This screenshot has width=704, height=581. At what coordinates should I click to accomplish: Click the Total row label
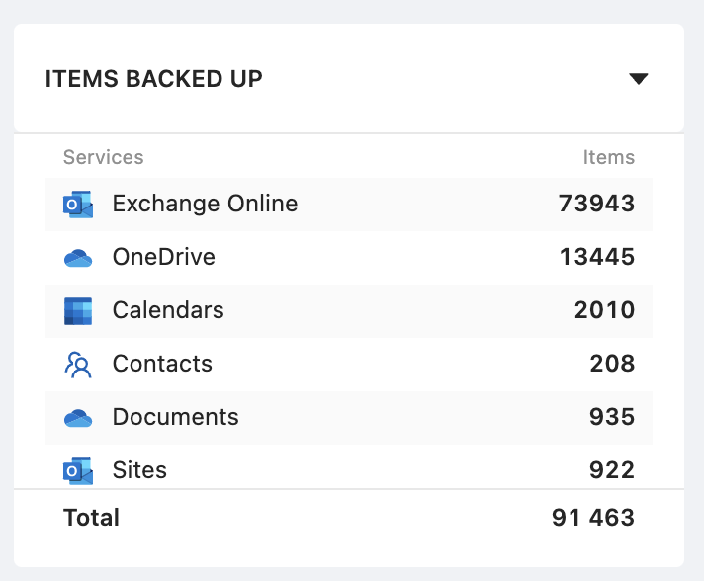coord(91,518)
